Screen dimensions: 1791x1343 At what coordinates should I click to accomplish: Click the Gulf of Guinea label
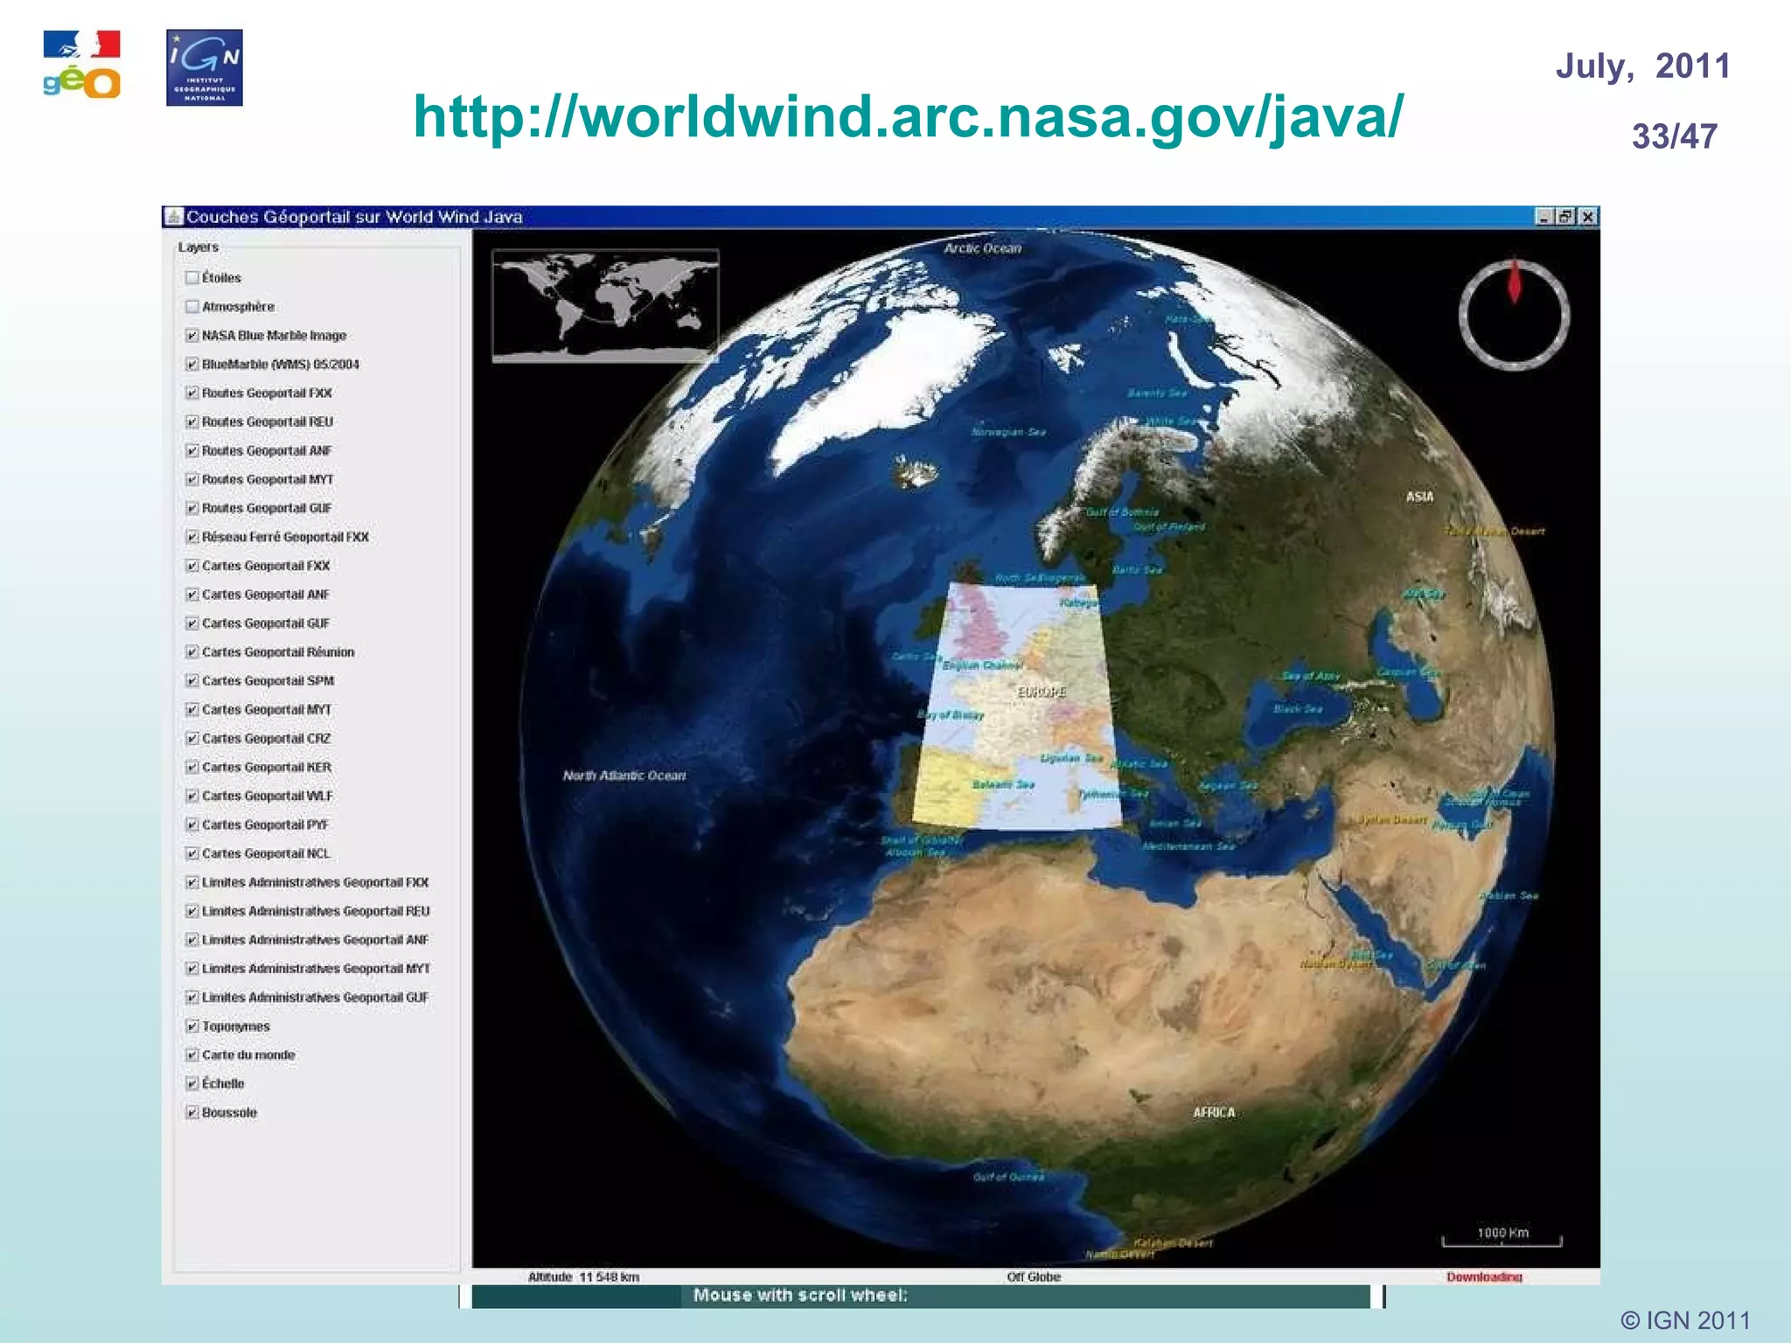point(1008,1177)
